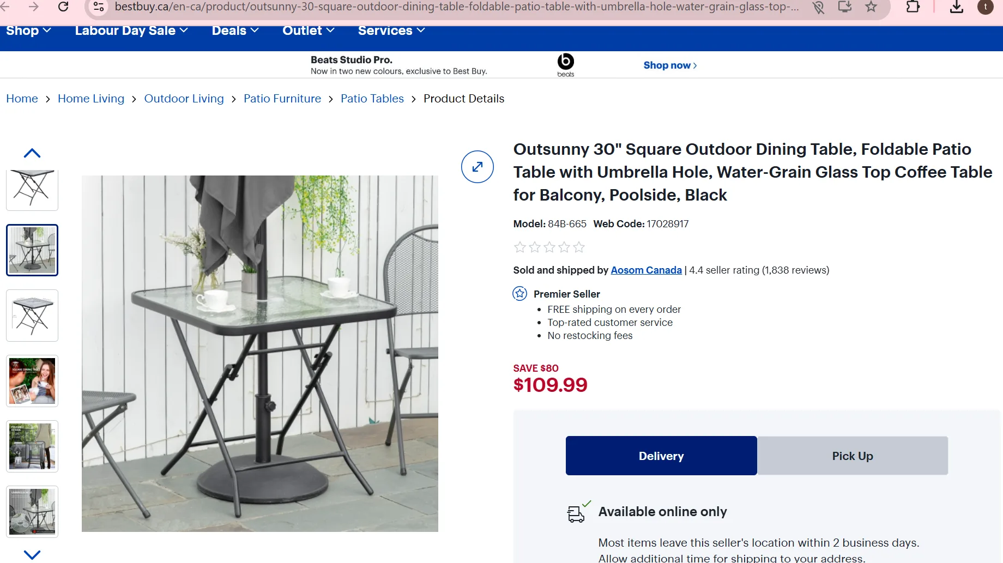Viewport: 1003px width, 563px height.
Task: Open Aosom Canada seller link
Action: point(646,270)
